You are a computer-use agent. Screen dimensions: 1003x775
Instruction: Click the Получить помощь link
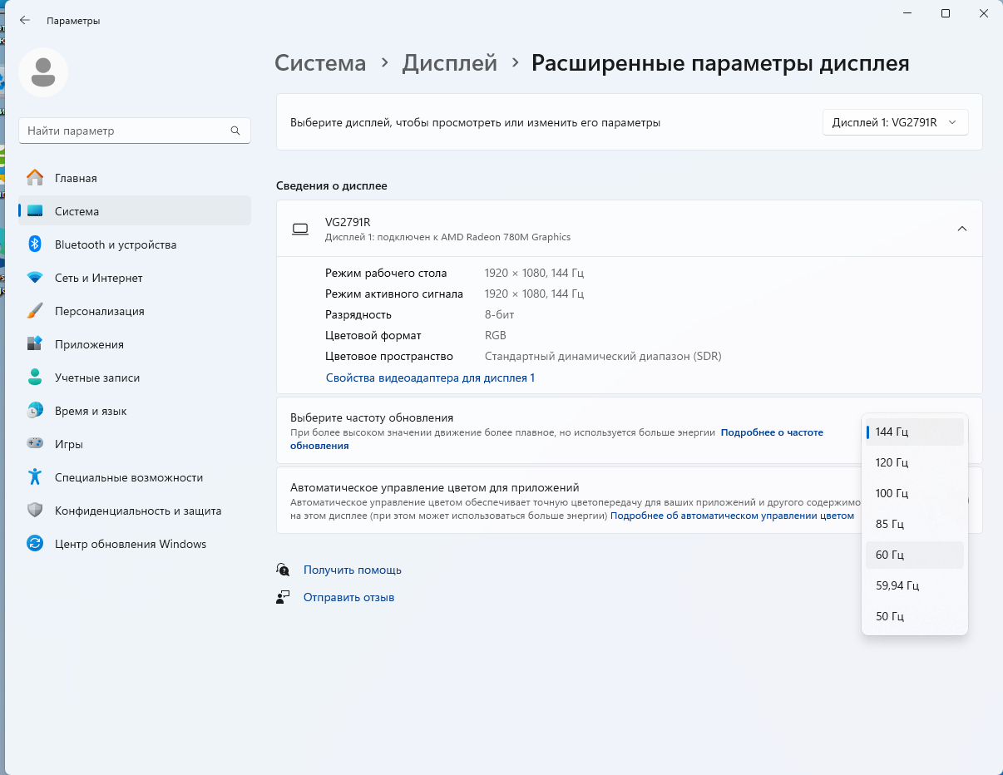point(353,570)
